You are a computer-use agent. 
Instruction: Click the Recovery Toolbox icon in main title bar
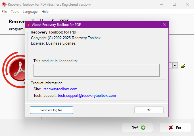[4, 5]
